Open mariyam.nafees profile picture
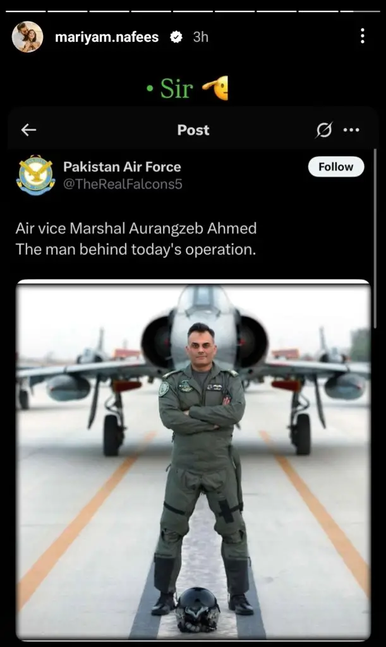Screen dimensions: 386x647 (x=28, y=37)
